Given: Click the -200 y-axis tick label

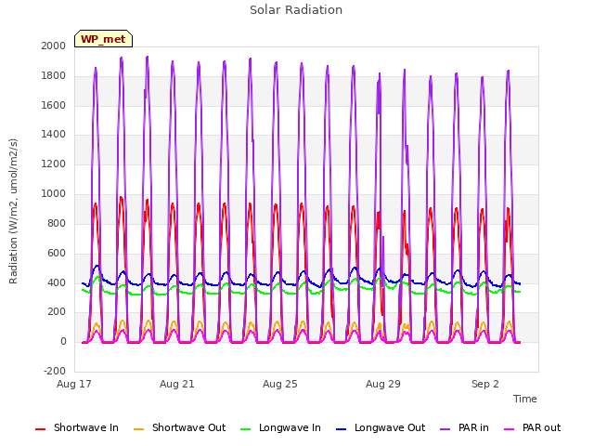Looking at the screenshot, I should [x=55, y=371].
